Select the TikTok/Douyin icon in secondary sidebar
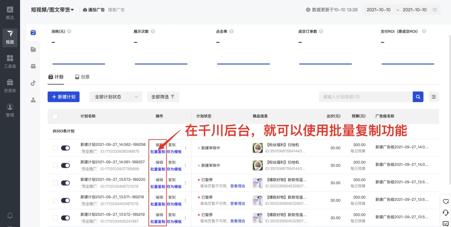 [33, 83]
